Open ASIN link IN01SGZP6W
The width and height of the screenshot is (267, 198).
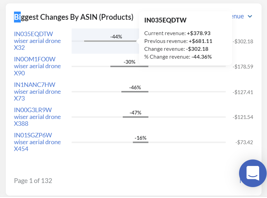[x=33, y=135]
